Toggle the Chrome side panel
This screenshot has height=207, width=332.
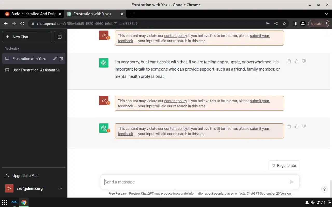(x=294, y=24)
